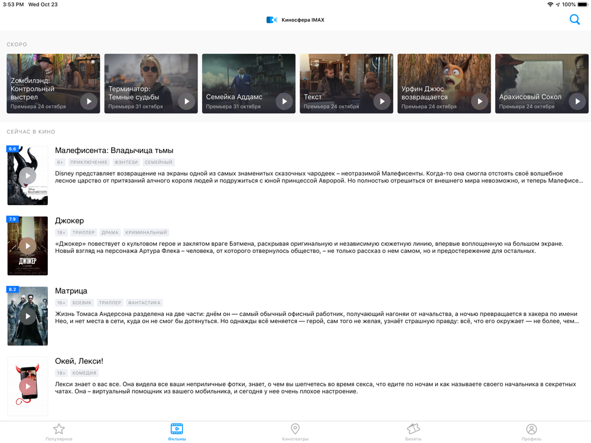Tap 18+ tag under Окей, Лекси!
The width and height of the screenshot is (591, 443).
pos(61,373)
